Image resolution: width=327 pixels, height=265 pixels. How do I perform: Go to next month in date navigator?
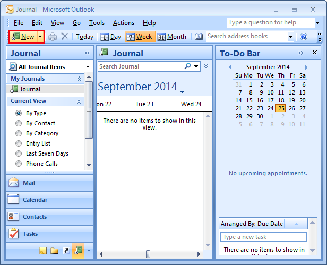click(306, 67)
